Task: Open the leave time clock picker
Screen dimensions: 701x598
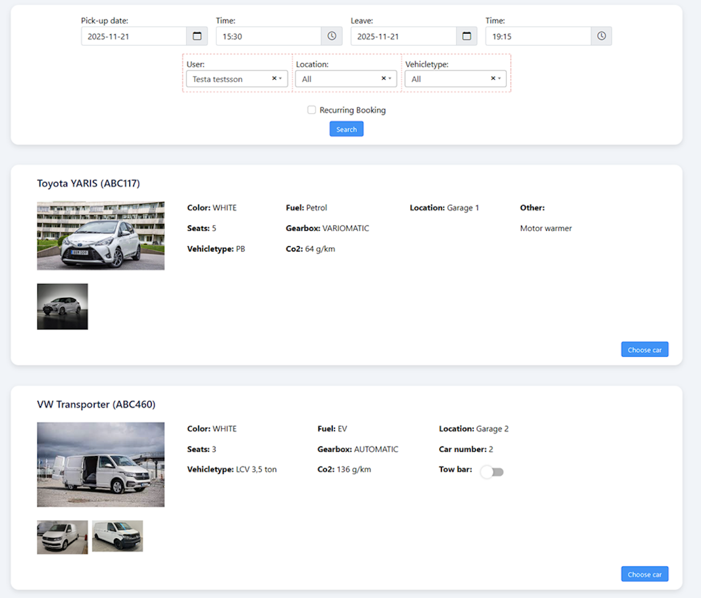Action: point(602,36)
